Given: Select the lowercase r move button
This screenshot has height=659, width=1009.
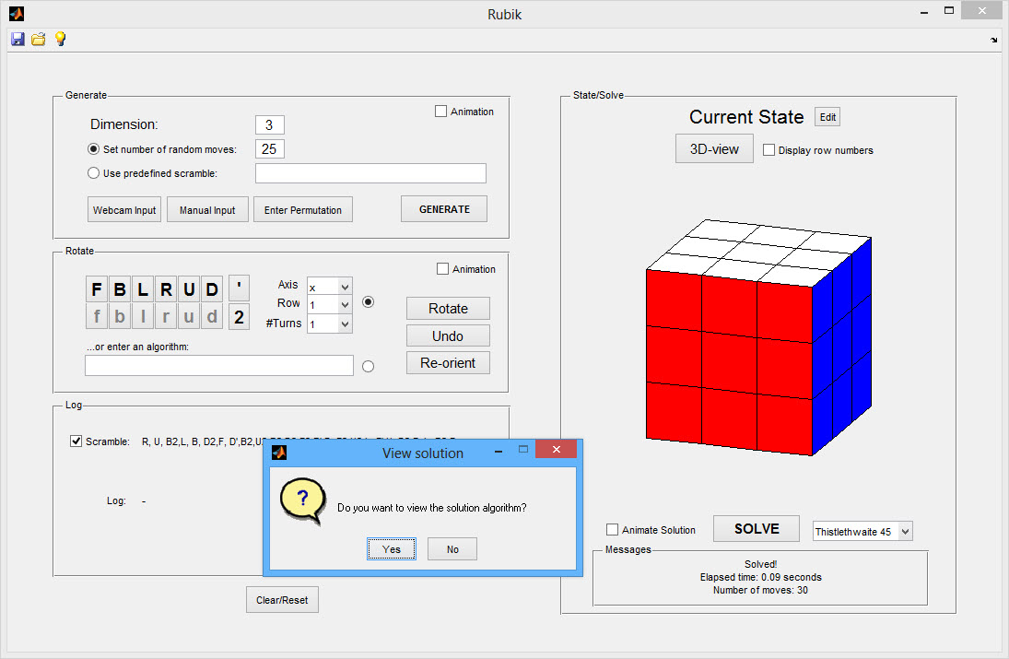Looking at the screenshot, I should pyautogui.click(x=166, y=317).
